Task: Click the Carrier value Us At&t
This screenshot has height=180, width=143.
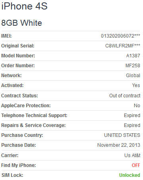Action: (x=132, y=155)
